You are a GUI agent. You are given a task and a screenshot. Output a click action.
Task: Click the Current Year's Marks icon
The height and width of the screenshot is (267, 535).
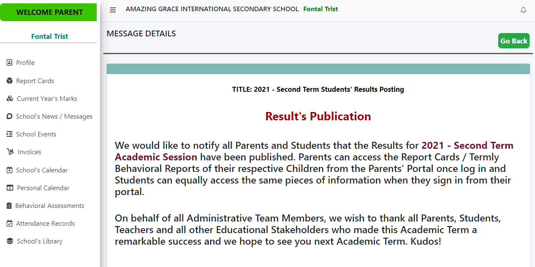click(10, 99)
